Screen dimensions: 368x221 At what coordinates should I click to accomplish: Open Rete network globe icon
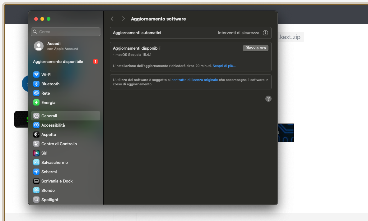click(36, 93)
